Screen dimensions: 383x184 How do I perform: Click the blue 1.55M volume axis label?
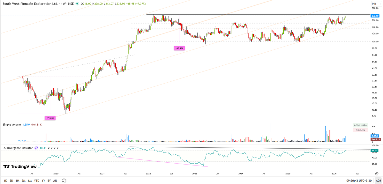(x=375, y=136)
